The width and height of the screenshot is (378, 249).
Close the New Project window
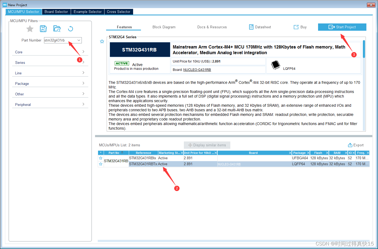pos(371,5)
